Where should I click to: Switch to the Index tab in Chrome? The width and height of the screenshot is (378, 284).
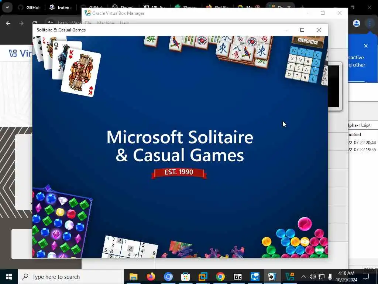coord(61,7)
